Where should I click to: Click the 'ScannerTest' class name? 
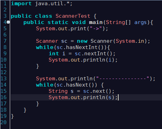(73, 16)
